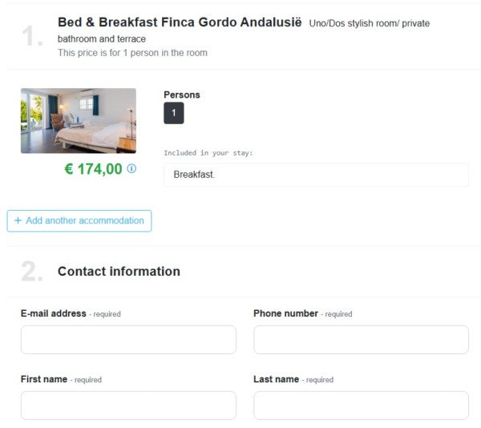This screenshot has height=428, width=481.
Task: Click the "Last name" field label
Action: 276,380
